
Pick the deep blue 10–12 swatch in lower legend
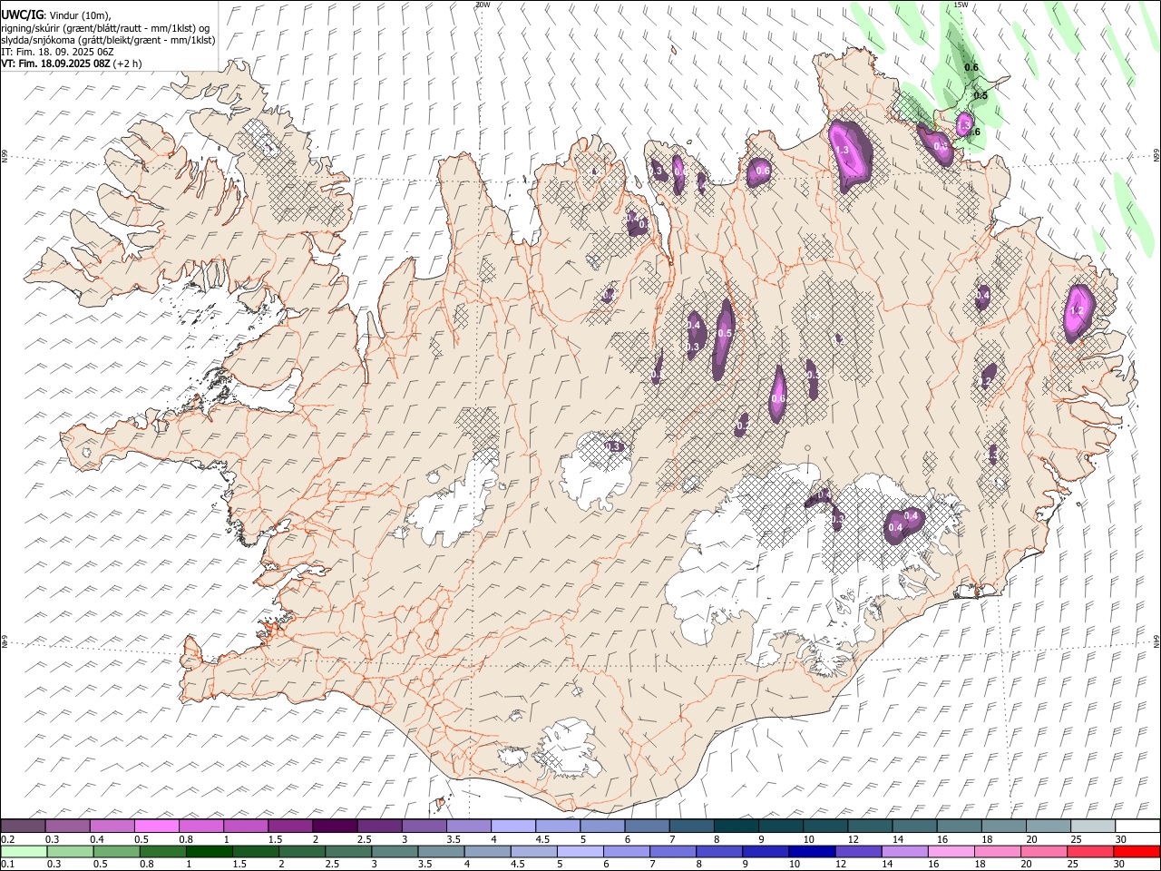coord(812,852)
